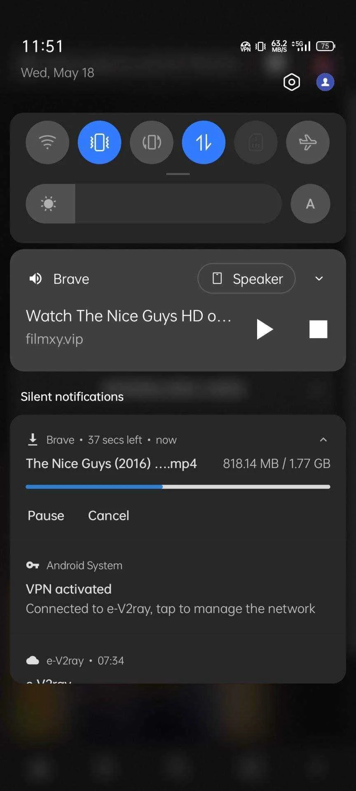The image size is (356, 791).
Task: Play The Nice Guys media
Action: coord(265,329)
